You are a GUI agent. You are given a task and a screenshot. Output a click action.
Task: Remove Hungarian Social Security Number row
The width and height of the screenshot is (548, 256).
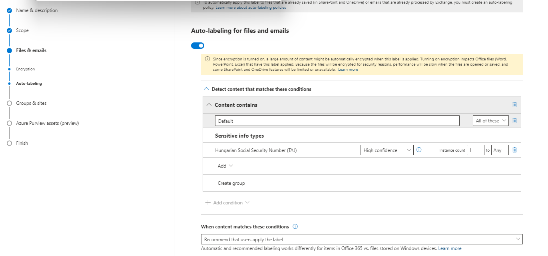click(x=514, y=150)
